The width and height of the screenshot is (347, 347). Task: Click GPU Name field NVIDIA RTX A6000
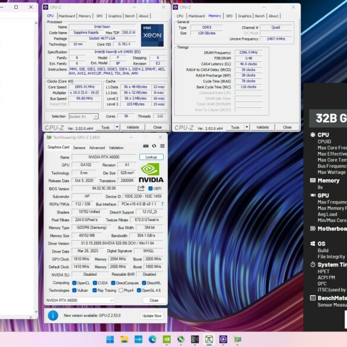[104, 157]
